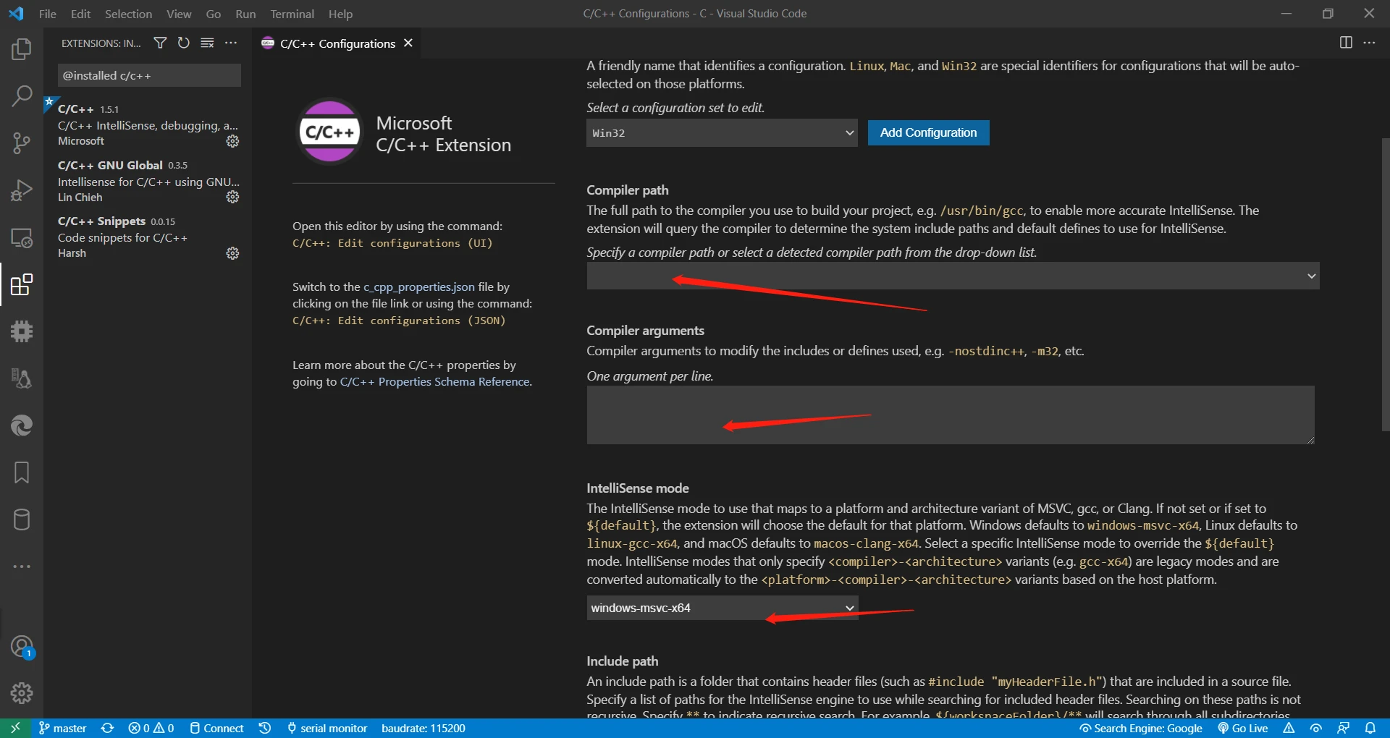The height and width of the screenshot is (738, 1390).
Task: Open notifications bell in status bar
Action: pos(1370,728)
